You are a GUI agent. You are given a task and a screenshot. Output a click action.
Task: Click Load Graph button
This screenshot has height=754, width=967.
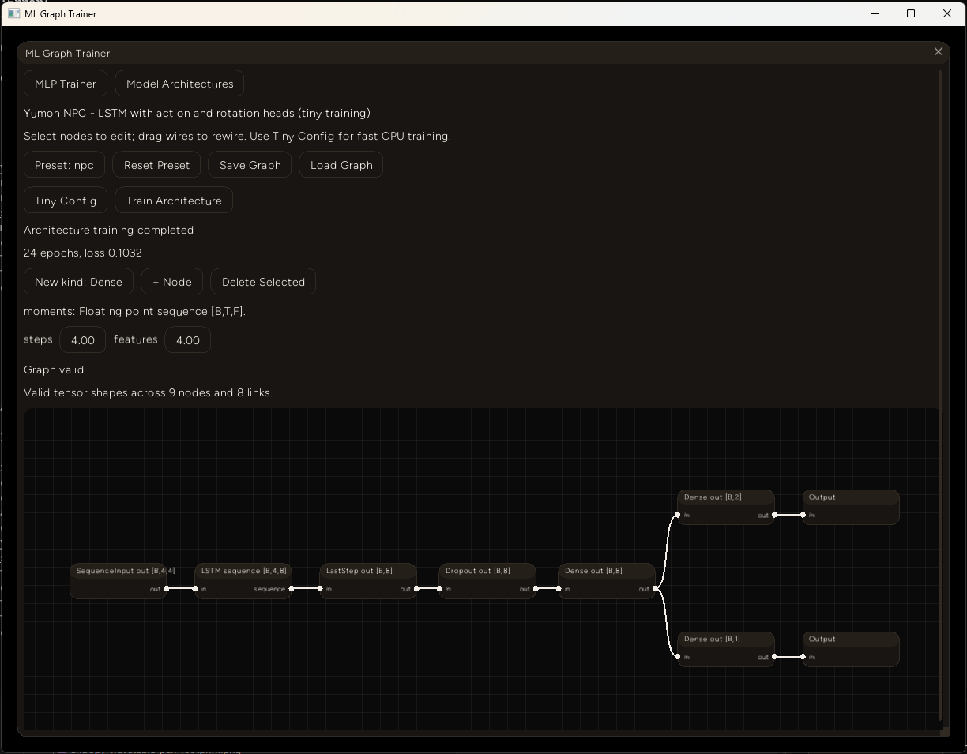pos(341,165)
